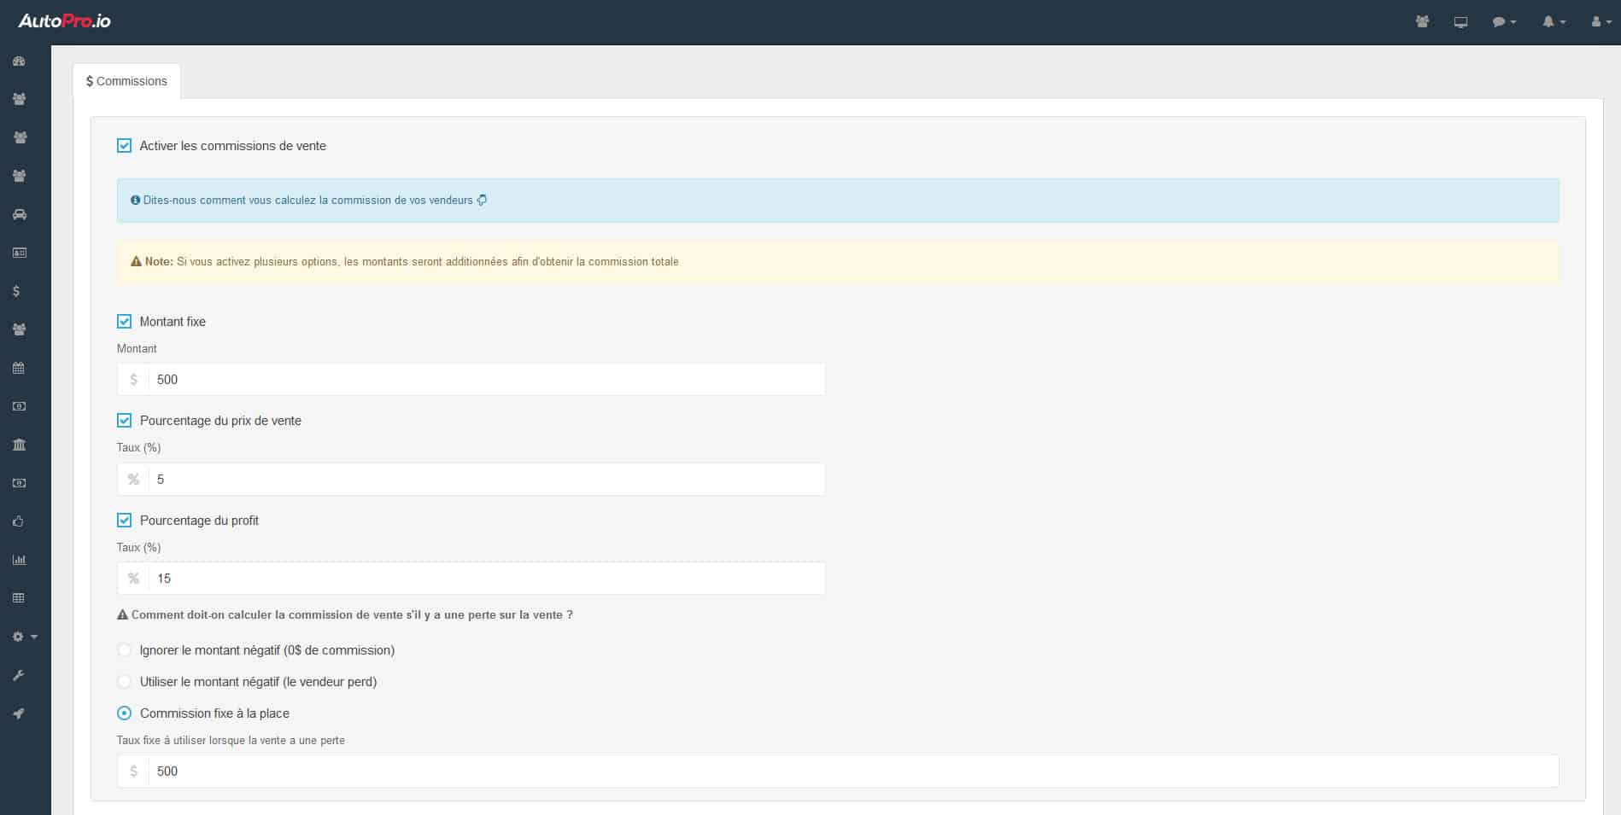
Task: Open the ID card icon in sidebar
Action: point(19,253)
